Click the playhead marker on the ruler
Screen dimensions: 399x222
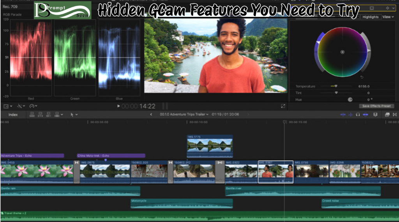[x=284, y=122]
